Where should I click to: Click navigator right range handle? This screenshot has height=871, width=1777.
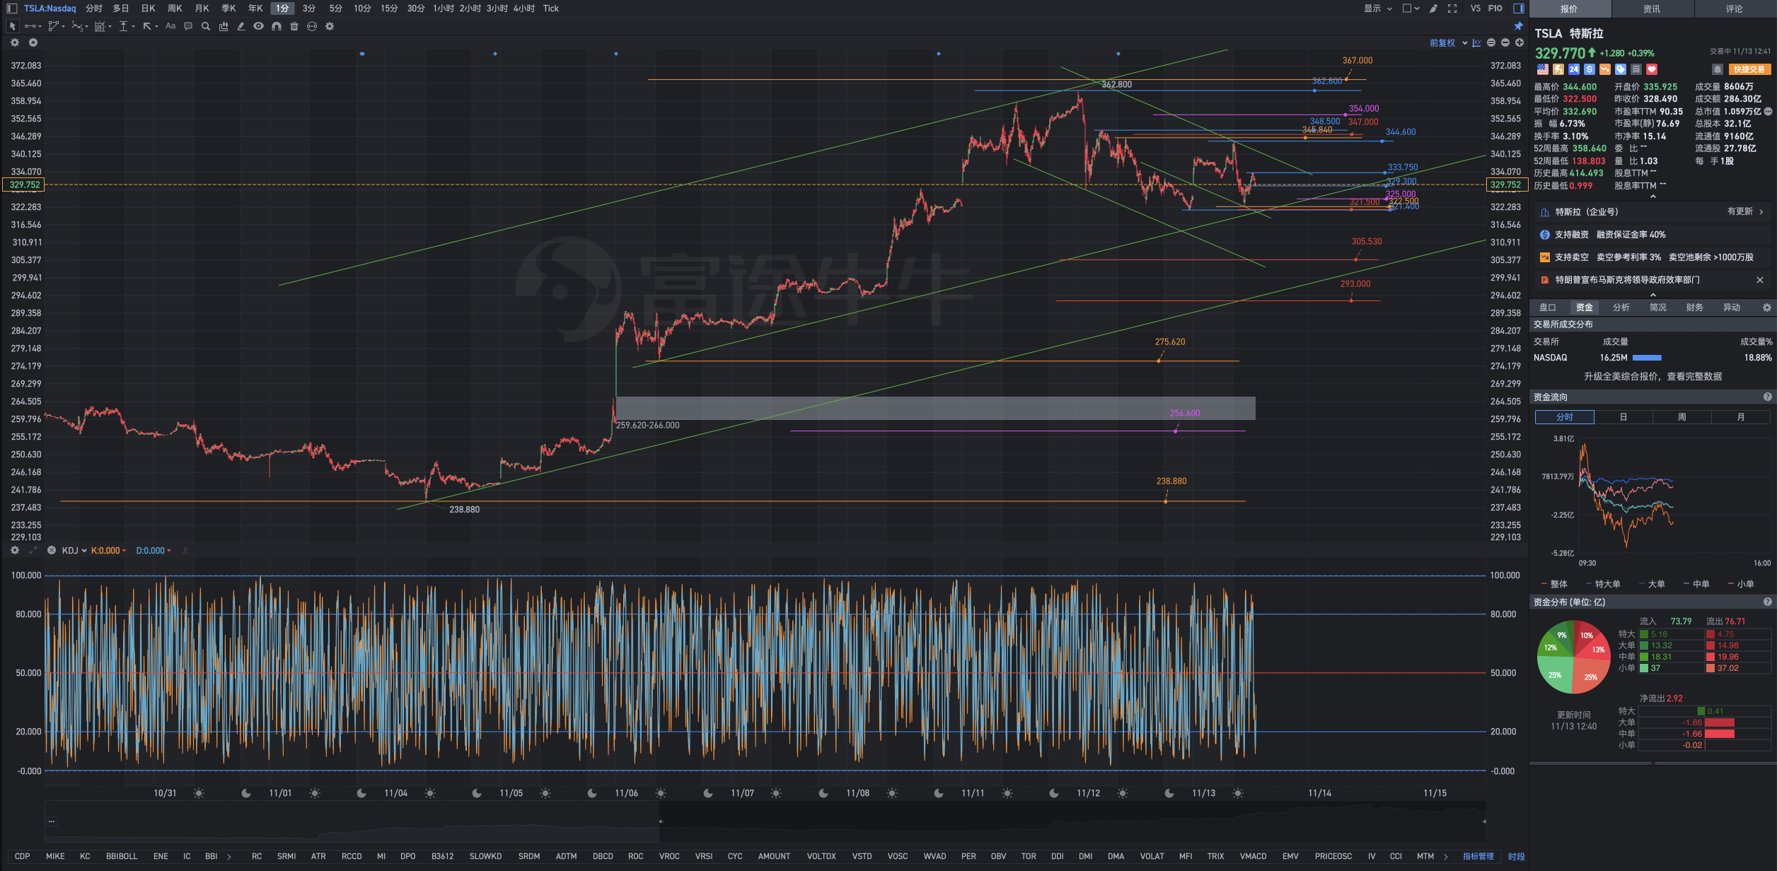pos(1483,822)
